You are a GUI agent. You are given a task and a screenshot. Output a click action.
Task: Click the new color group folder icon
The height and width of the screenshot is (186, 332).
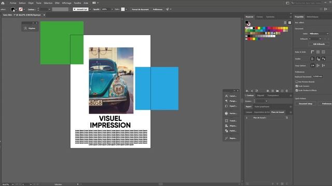278,91
